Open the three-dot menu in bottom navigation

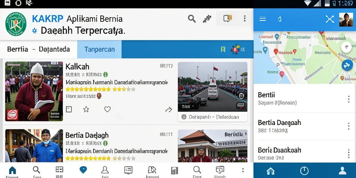[243, 170]
